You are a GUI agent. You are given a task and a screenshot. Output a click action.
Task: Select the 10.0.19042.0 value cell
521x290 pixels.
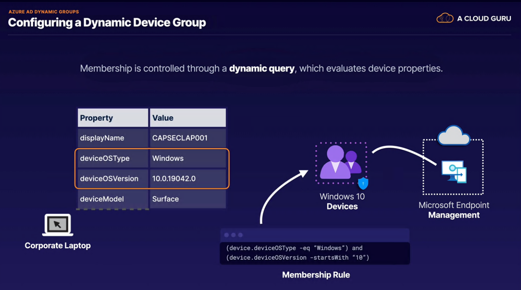click(188, 178)
